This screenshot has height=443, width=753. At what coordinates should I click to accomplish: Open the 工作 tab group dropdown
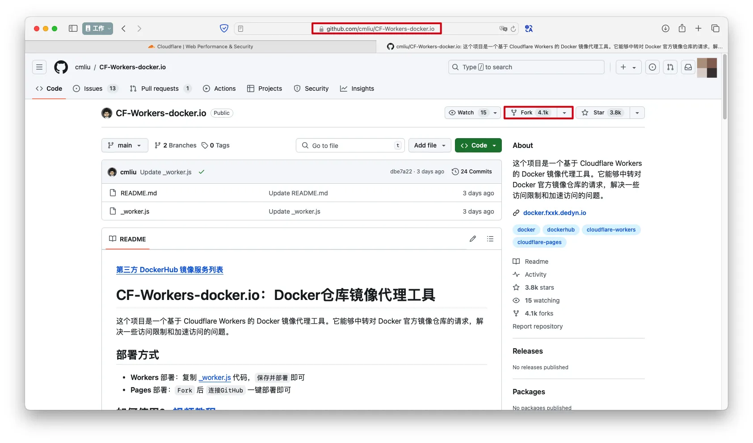(97, 29)
